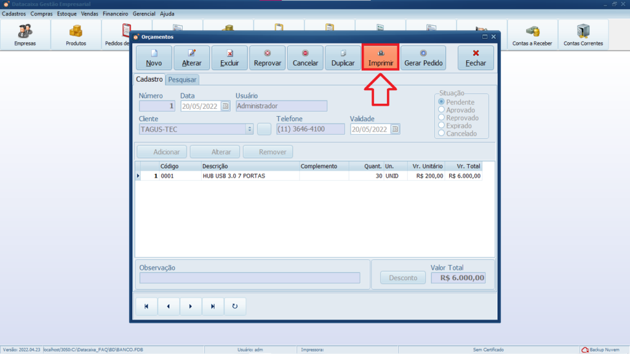Click the Observação text field
This screenshot has width=630, height=354.
250,278
